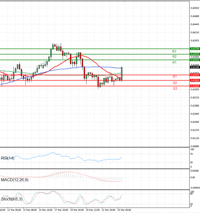Image resolution: width=200 pixels, height=213 pixels.
Task: Select the R3 resistance label
Action: 174,51
